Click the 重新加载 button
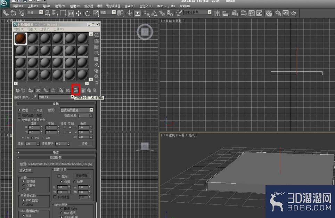 pos(25,170)
